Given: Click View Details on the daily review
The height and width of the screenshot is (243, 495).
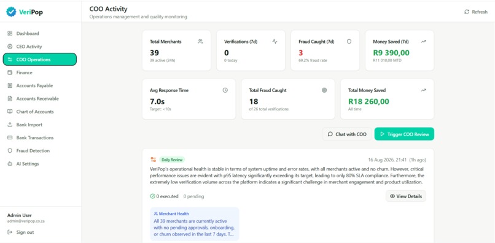Looking at the screenshot, I should pyautogui.click(x=406, y=196).
